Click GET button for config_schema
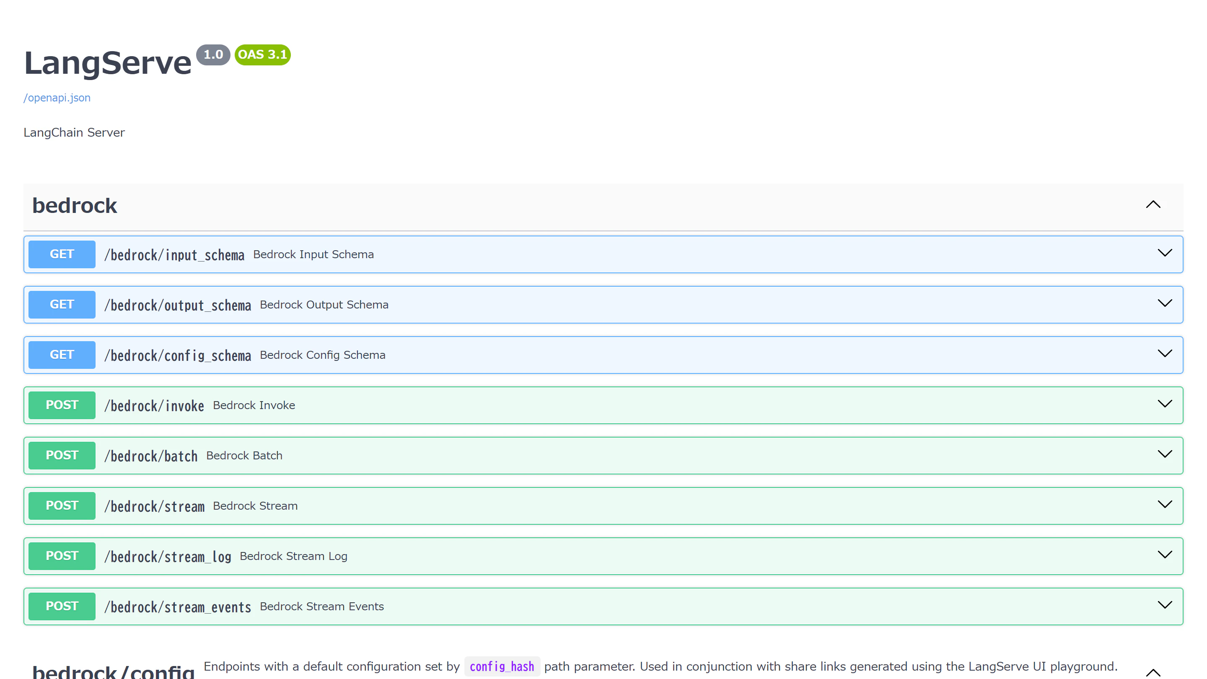 point(62,355)
